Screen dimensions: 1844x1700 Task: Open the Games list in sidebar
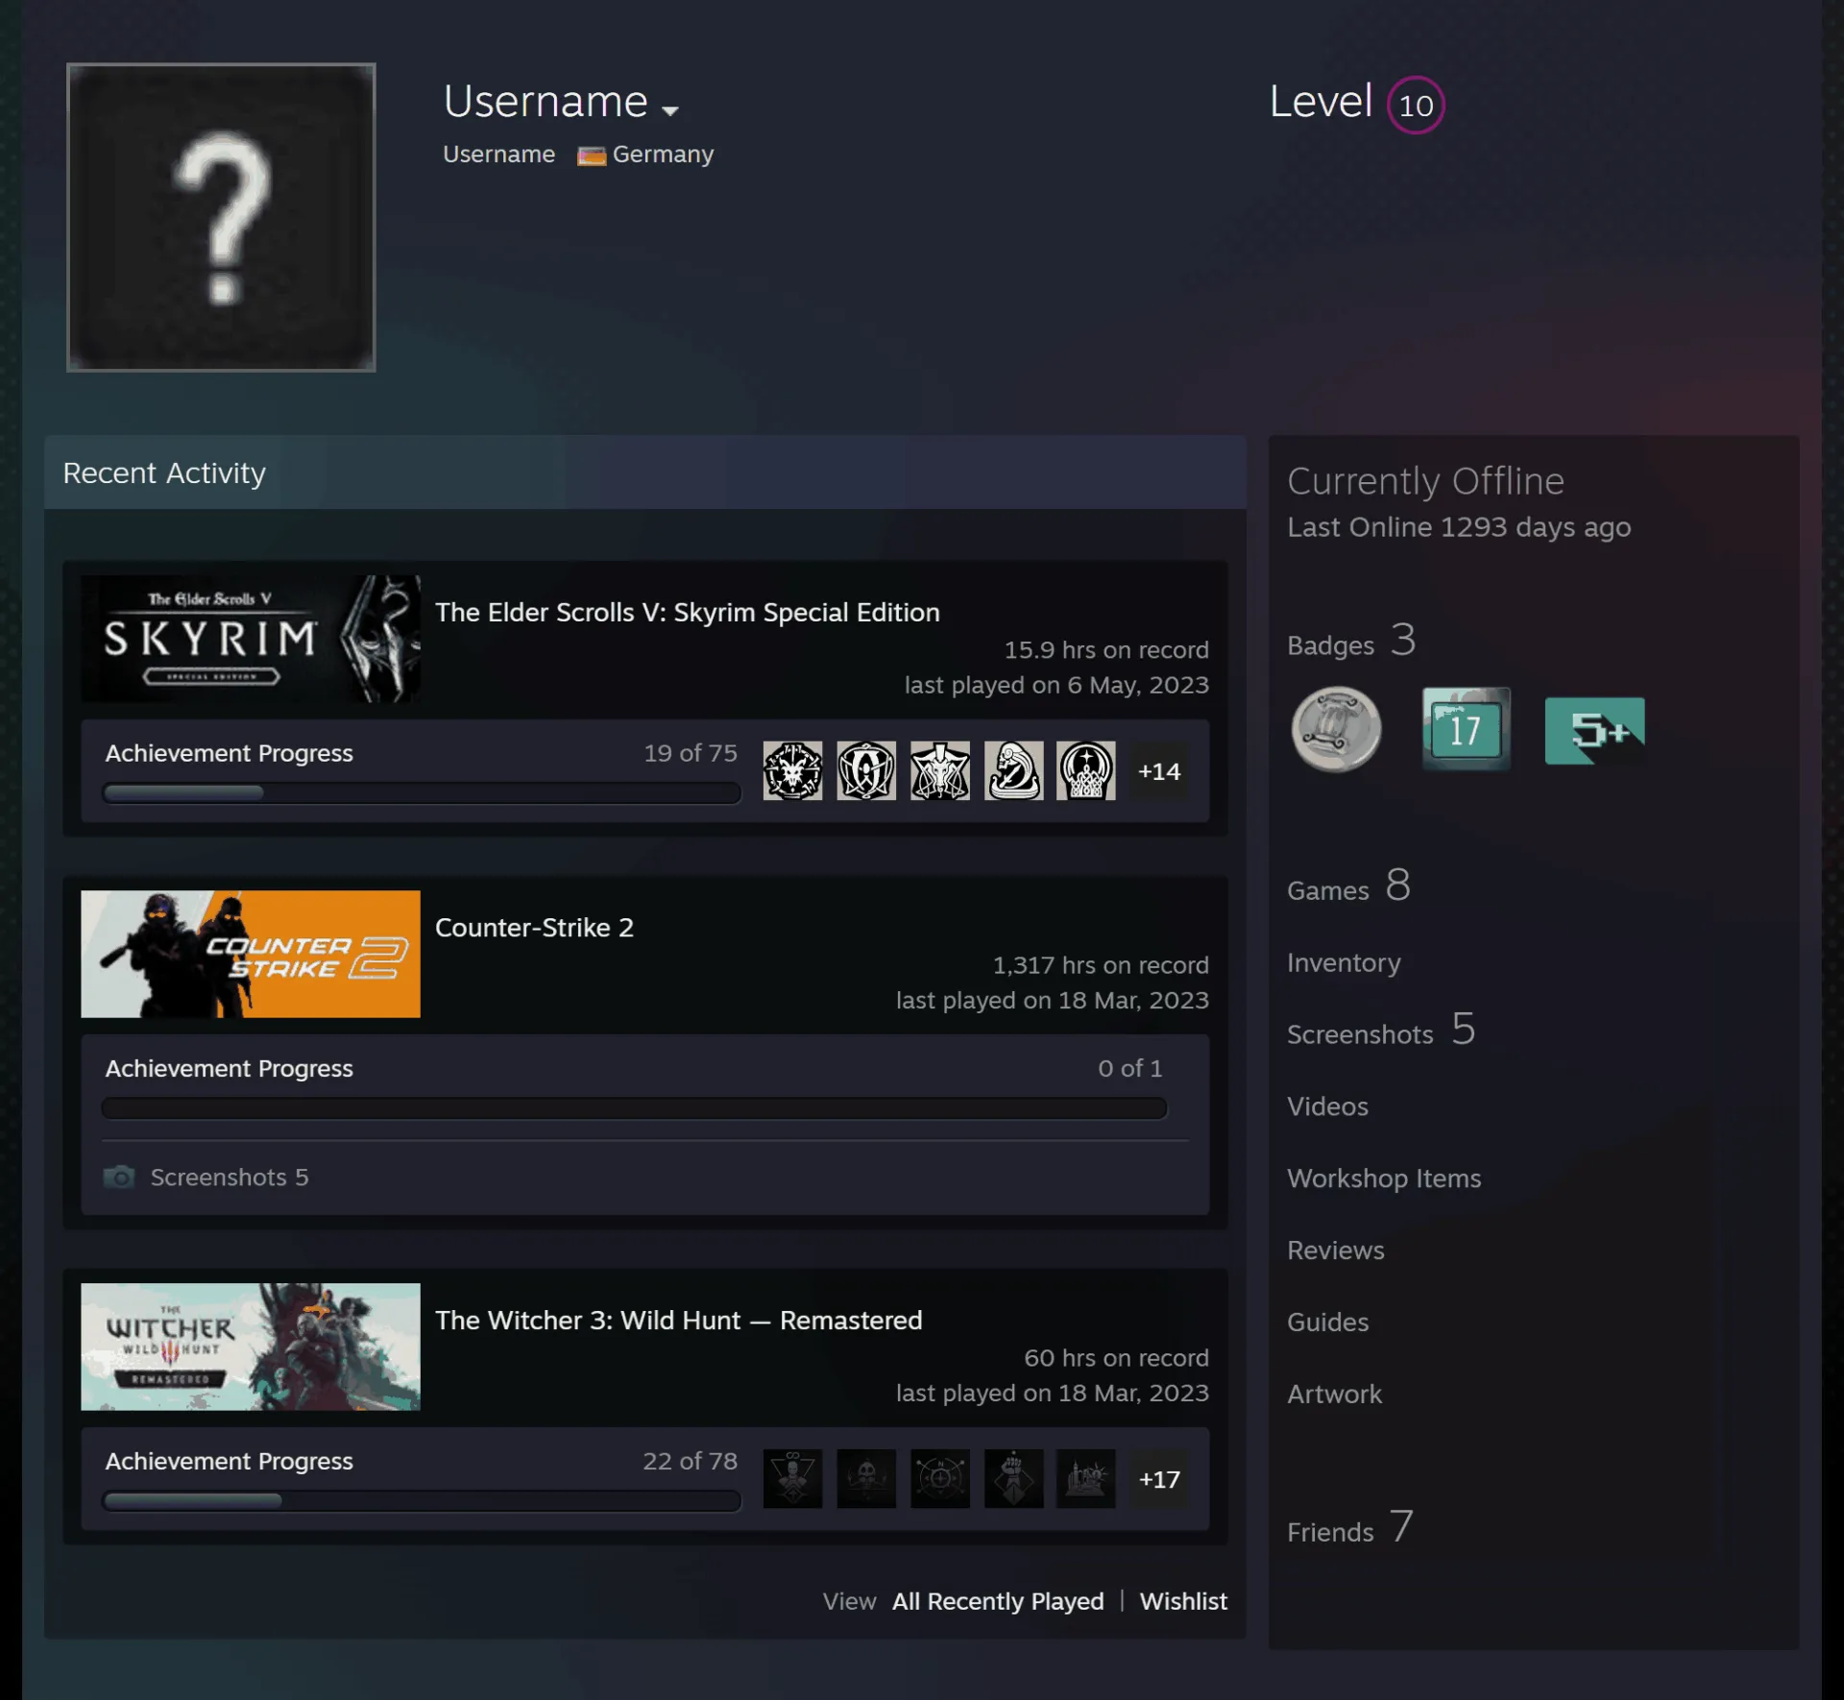tap(1348, 886)
